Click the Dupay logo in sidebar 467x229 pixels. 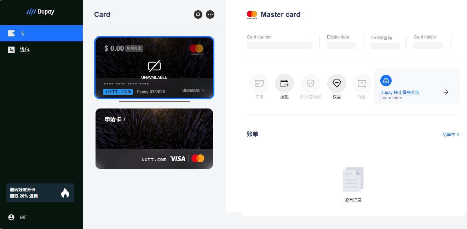point(40,12)
